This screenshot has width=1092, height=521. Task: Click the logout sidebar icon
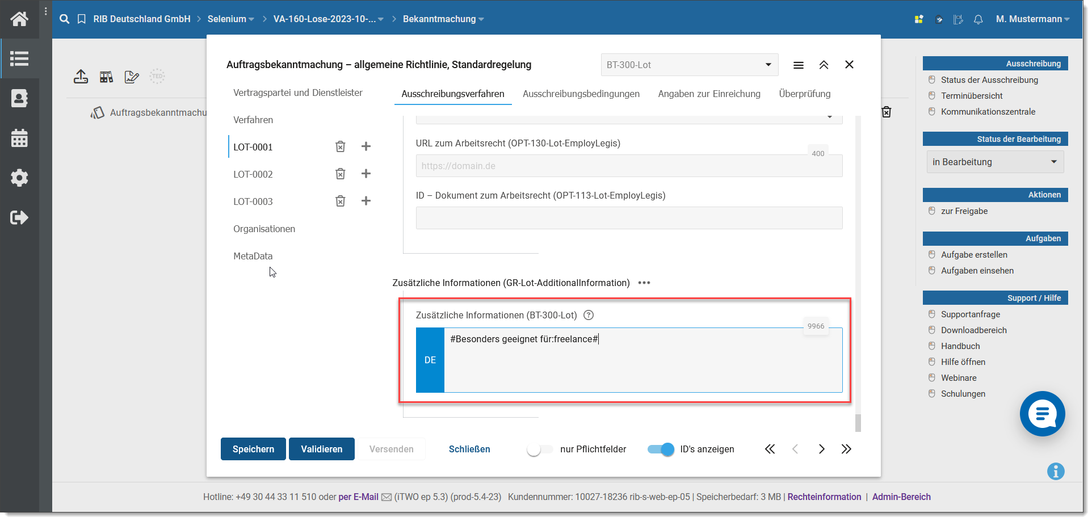coord(19,217)
